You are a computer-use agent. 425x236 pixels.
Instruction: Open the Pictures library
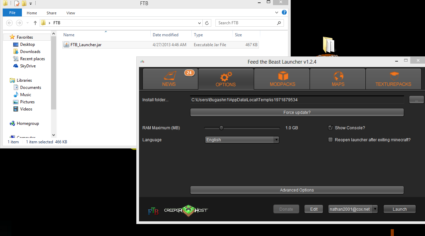[27, 102]
